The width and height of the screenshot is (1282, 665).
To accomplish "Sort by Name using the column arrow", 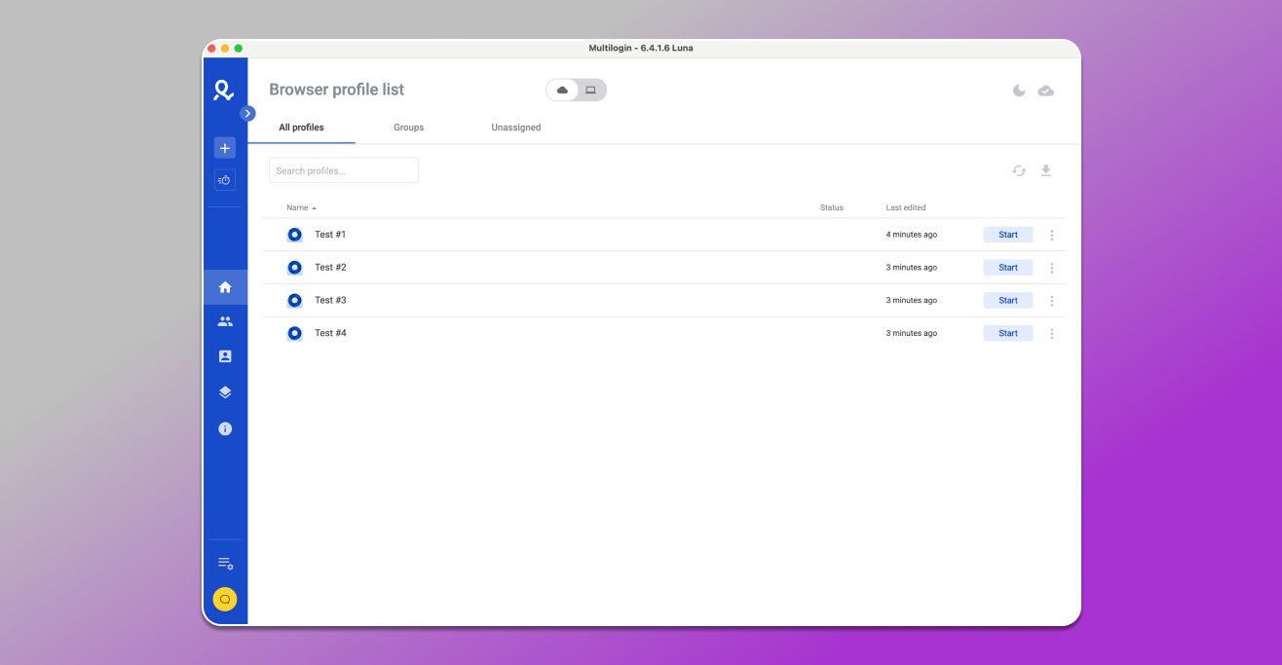I will click(314, 207).
